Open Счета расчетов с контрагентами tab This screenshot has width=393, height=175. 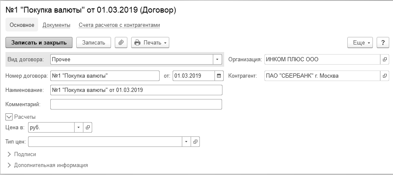coord(119,25)
